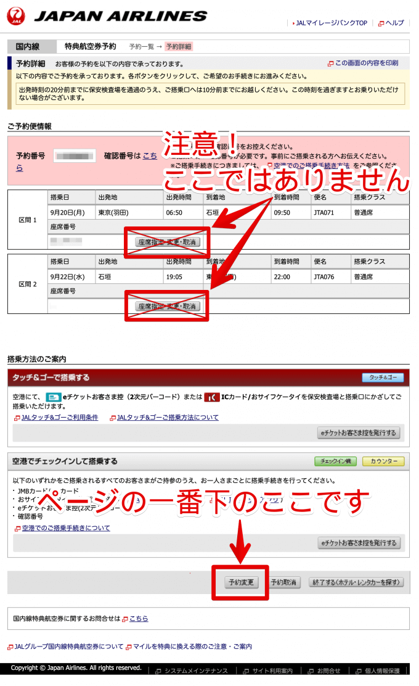Viewport: 419px width, 686px height.
Task: Click the 確認番号 こちら link
Action: click(150, 155)
